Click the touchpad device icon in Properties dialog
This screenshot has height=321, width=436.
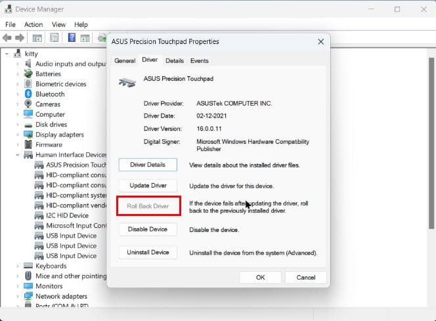click(x=127, y=82)
